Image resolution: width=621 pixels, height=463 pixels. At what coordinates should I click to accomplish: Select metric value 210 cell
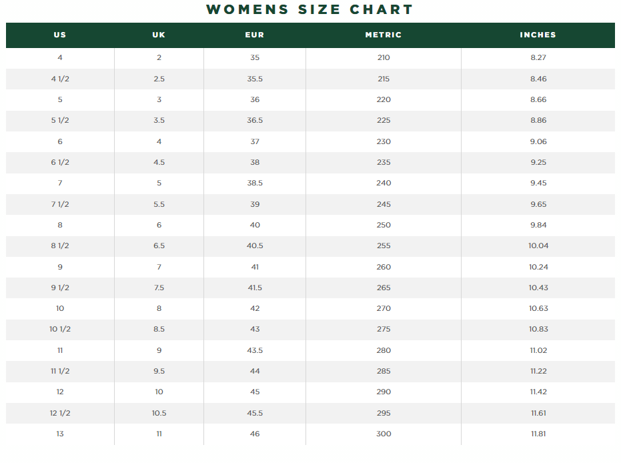384,57
